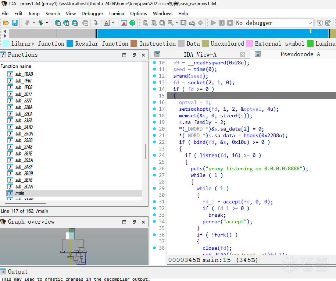This screenshot has width=336, height=281.
Task: Close the Graph overview panel
Action: pyautogui.click(x=143, y=222)
